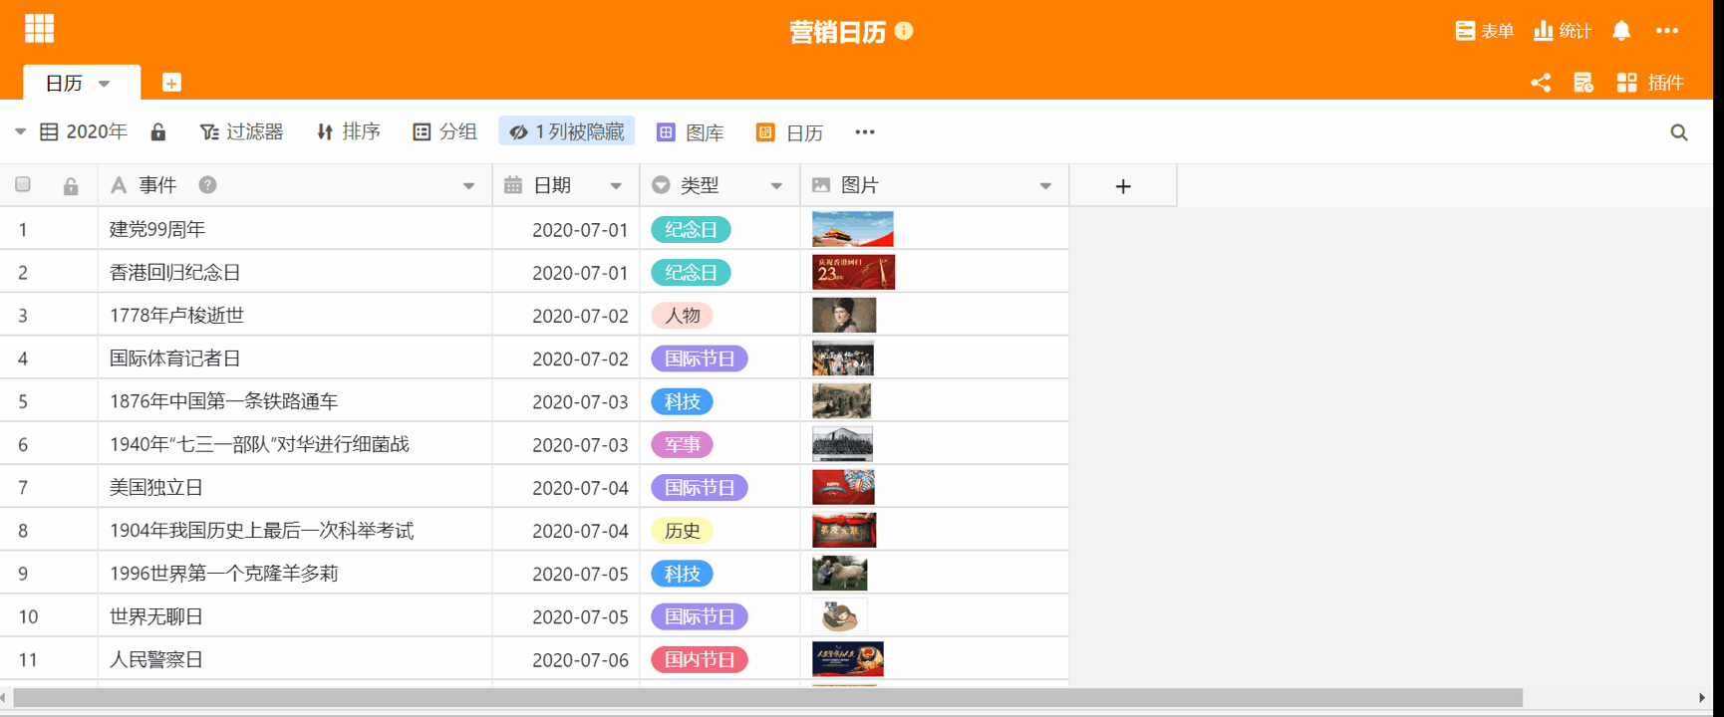
Task: Add a new column with plus button
Action: coord(1123,186)
